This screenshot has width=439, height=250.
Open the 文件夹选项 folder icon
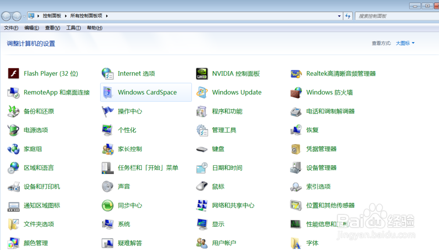14,224
